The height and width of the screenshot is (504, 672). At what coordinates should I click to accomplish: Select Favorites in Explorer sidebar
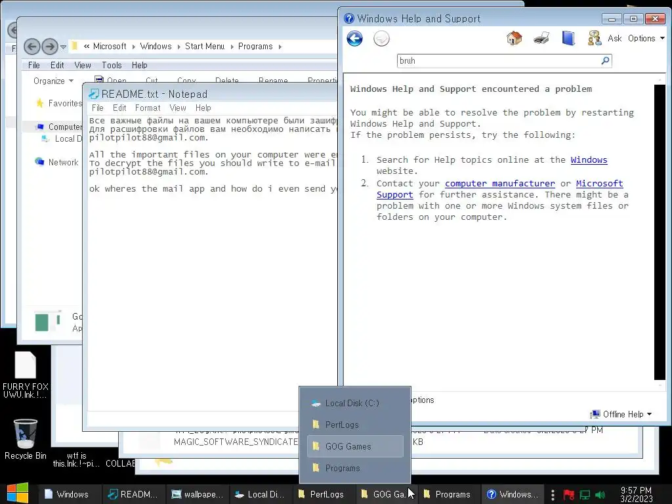click(x=58, y=103)
